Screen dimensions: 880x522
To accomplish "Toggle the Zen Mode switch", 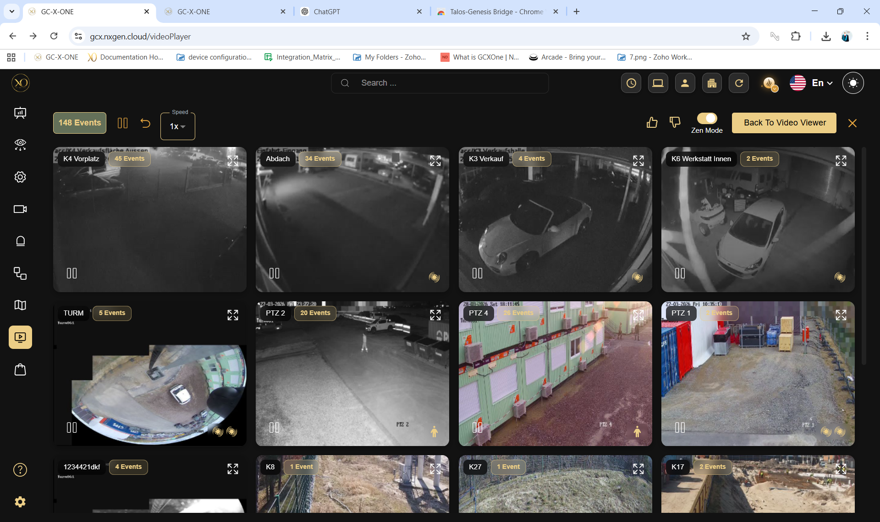I will point(707,118).
